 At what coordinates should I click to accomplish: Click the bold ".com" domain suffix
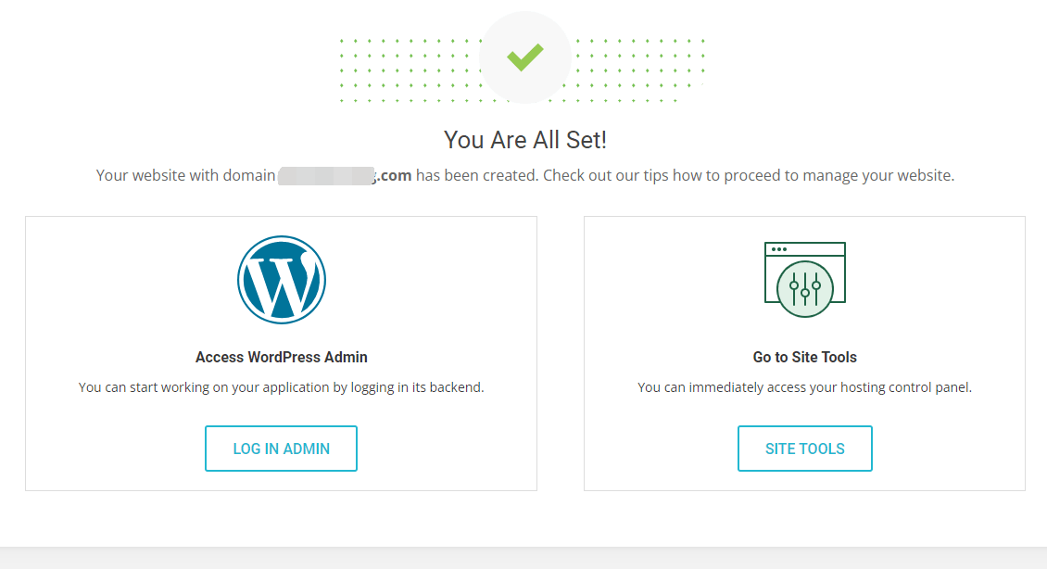coord(394,175)
